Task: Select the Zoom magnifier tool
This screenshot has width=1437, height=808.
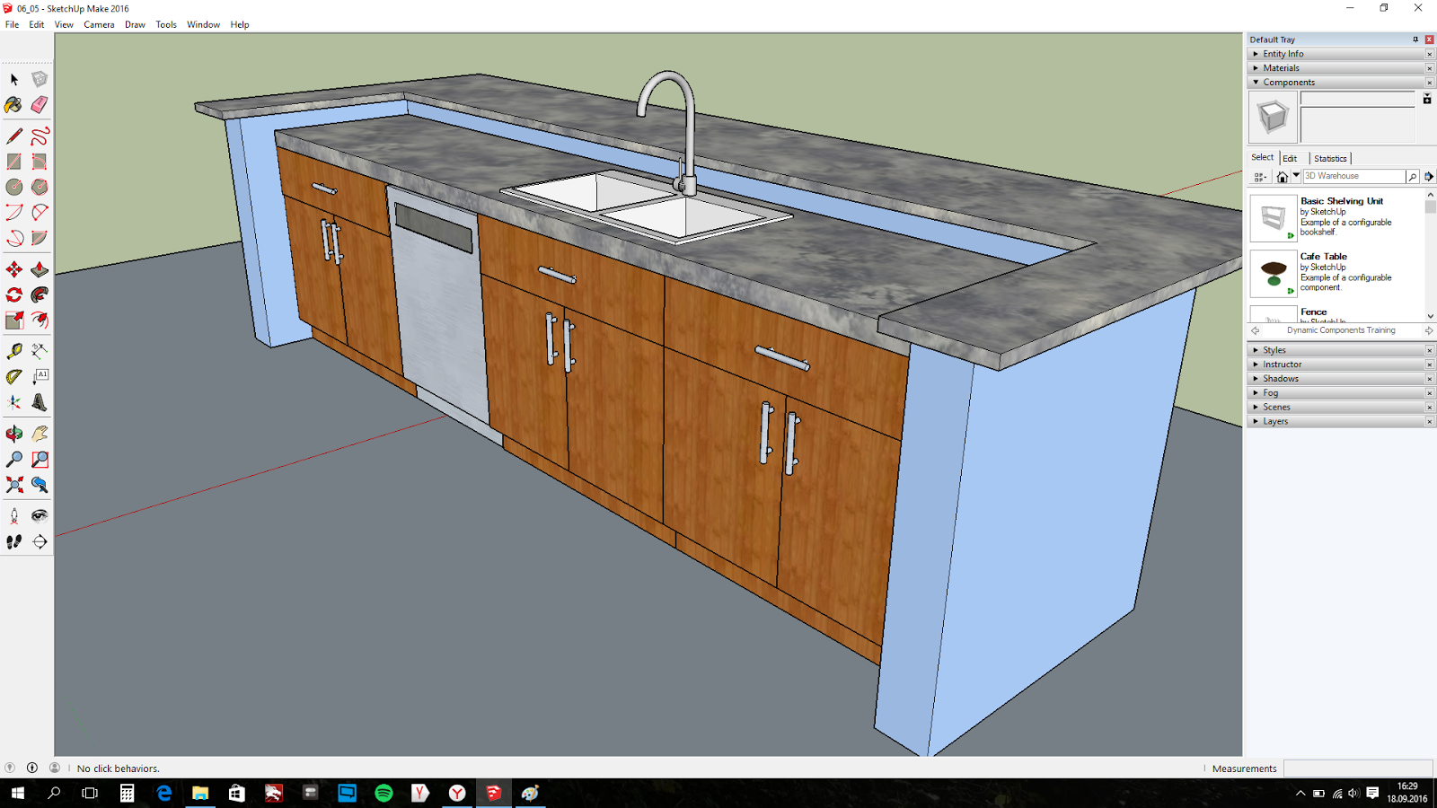Action: 14,459
